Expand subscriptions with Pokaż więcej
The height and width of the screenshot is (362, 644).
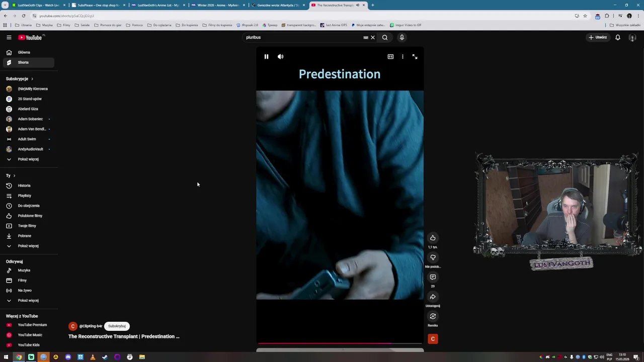pos(28,159)
